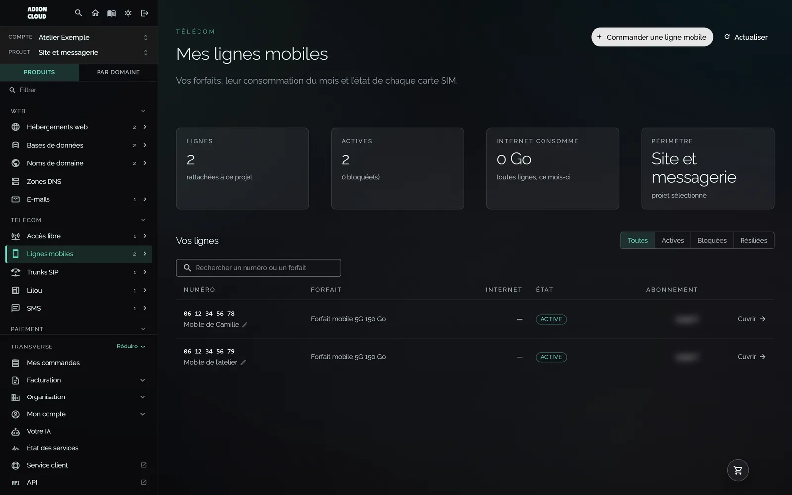Select the Résiliées filter tab
Viewport: 792px width, 495px height.
[753, 240]
